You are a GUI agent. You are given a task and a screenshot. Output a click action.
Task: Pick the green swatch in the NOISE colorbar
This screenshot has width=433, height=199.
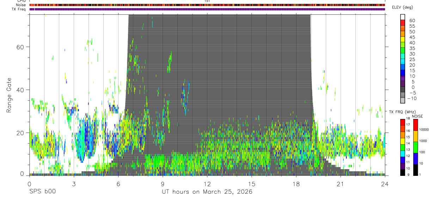point(415,147)
